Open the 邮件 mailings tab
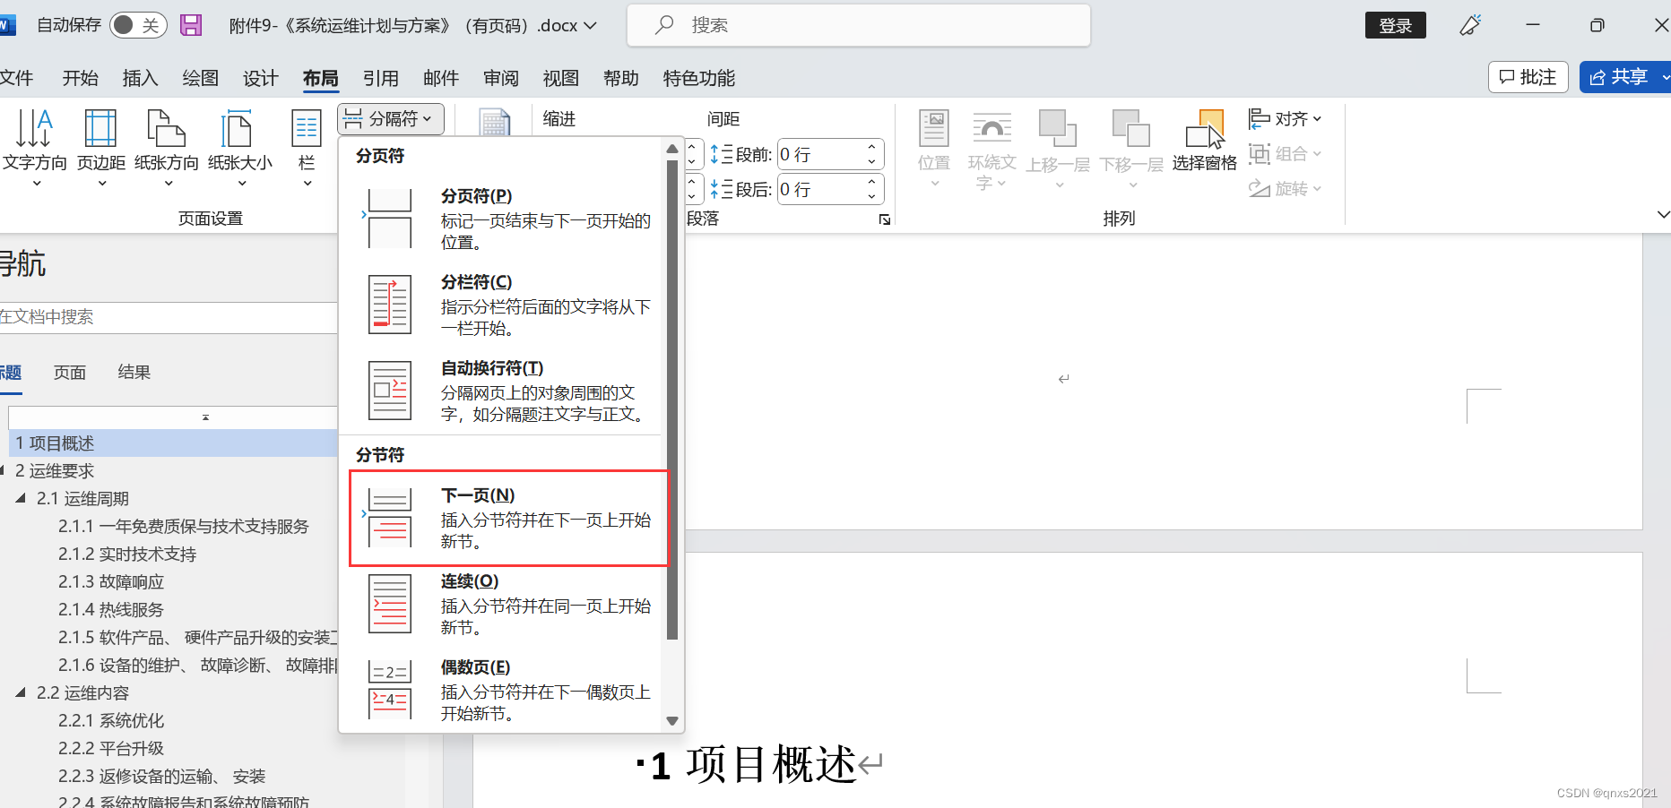The height and width of the screenshot is (808, 1671). [440, 78]
